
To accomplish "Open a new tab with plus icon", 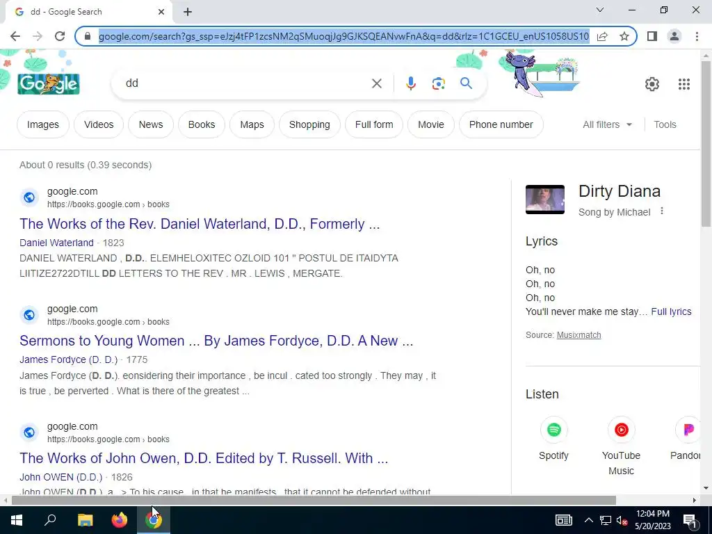I will [x=188, y=12].
